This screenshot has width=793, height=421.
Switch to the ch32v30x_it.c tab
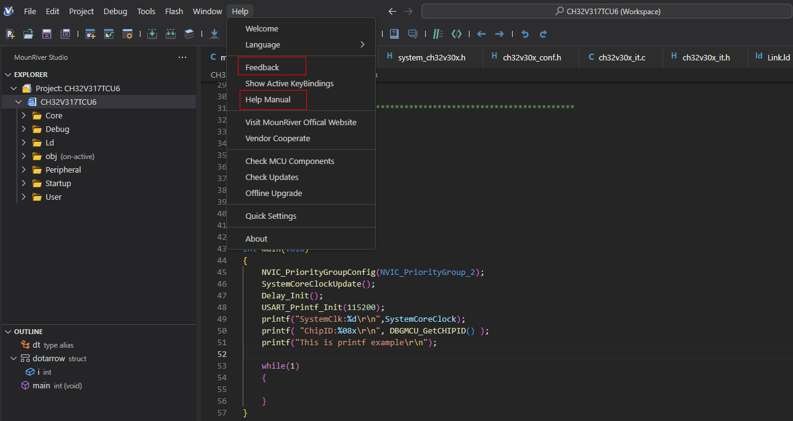pyautogui.click(x=622, y=57)
